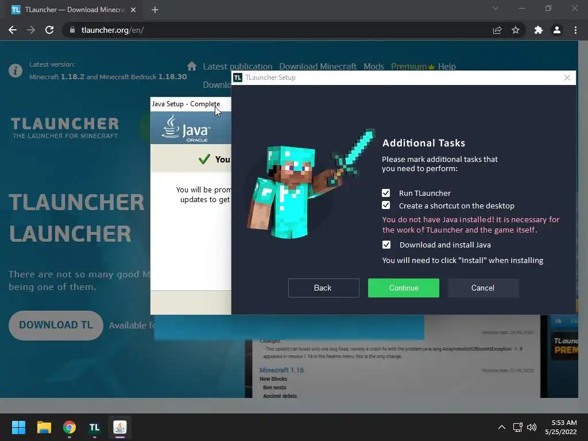The image size is (588, 441).
Task: Reload the tlauncher.org page
Action: 49,30
